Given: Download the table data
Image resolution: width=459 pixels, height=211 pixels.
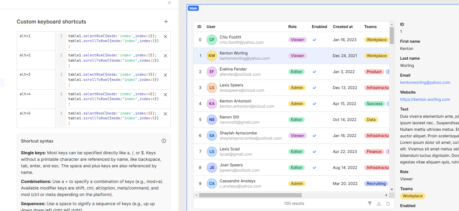Looking at the screenshot, I should tap(379, 203).
